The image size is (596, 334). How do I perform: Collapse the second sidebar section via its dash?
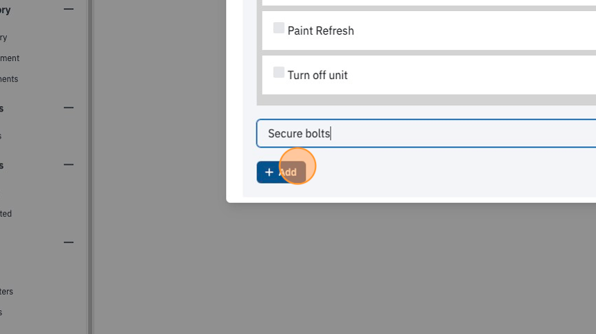coord(69,108)
